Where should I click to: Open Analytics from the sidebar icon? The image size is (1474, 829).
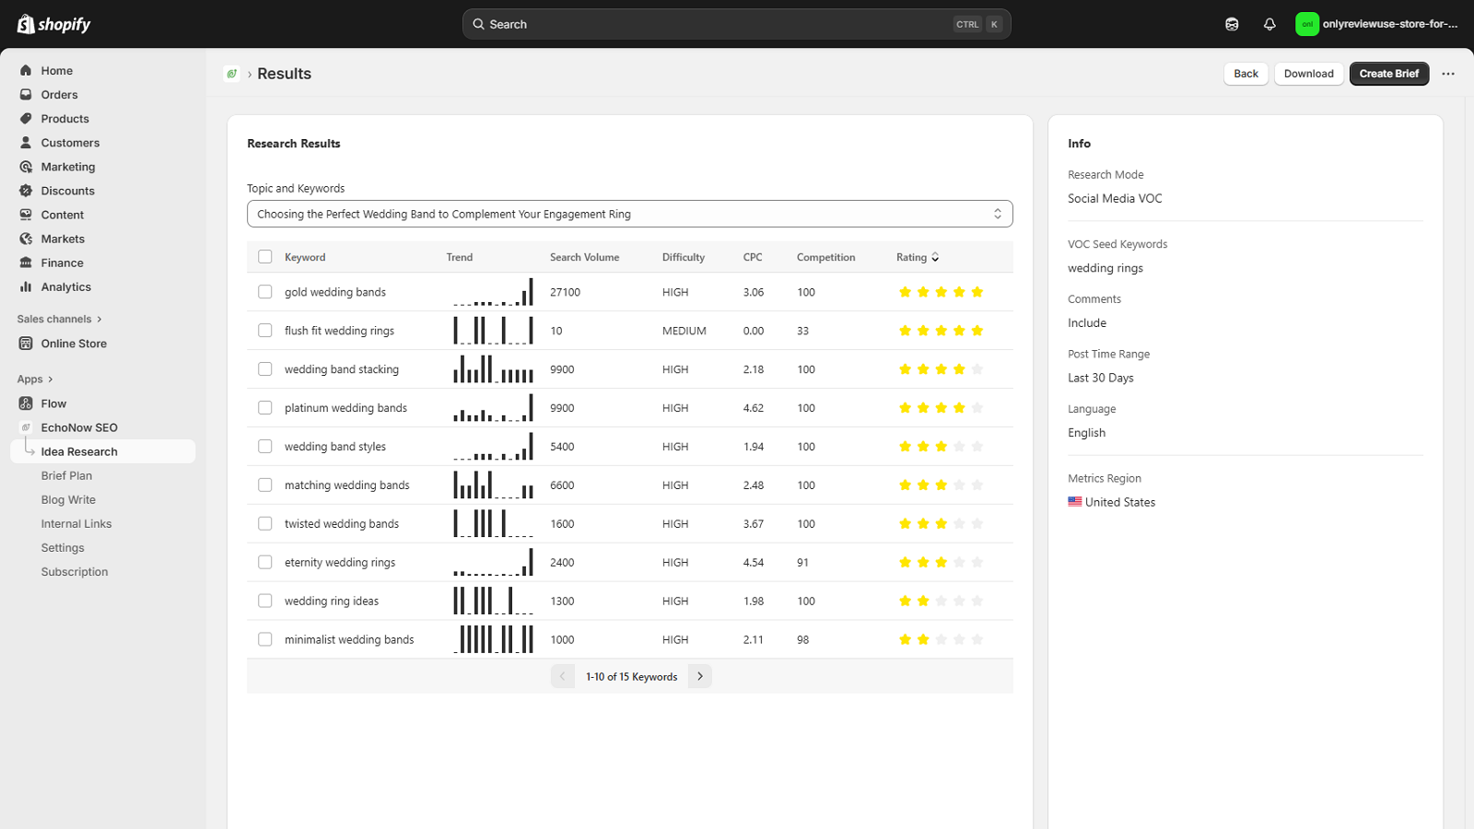(x=26, y=287)
